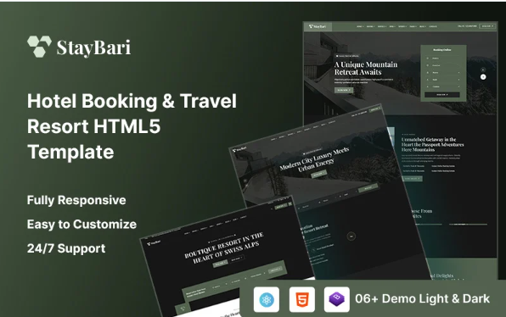Viewport: 506px width, 317px height.
Task: Click the dark Book Now button in the booking form
Action: (442, 95)
